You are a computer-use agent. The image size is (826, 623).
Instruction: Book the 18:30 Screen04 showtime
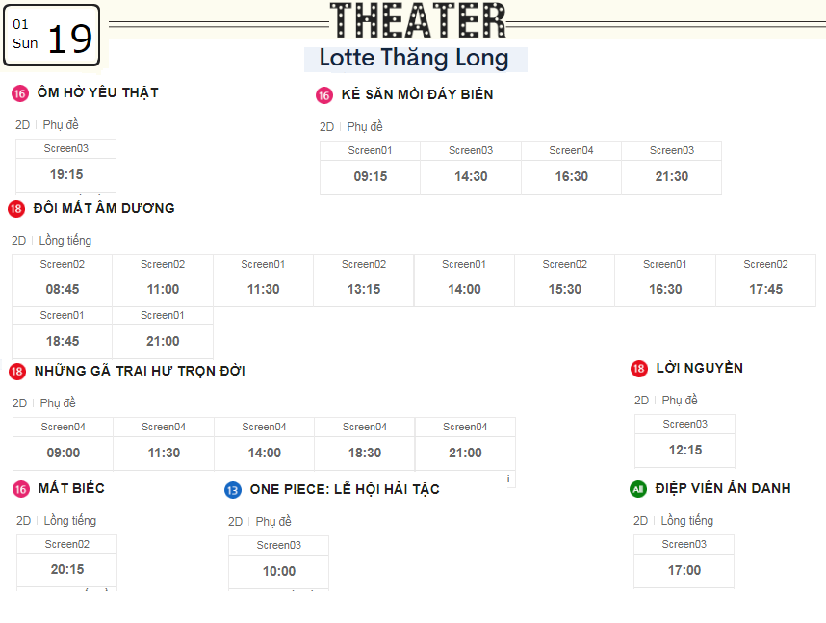coord(365,453)
